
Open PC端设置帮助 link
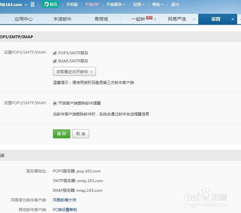(65, 209)
